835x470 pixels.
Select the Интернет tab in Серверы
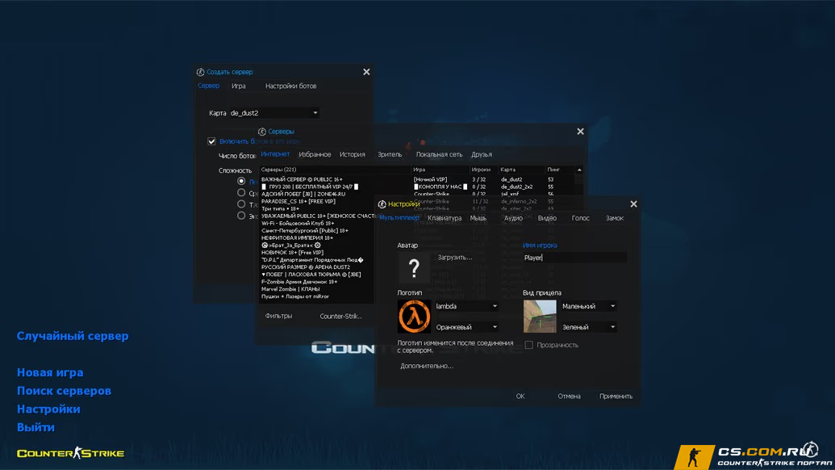pyautogui.click(x=275, y=154)
